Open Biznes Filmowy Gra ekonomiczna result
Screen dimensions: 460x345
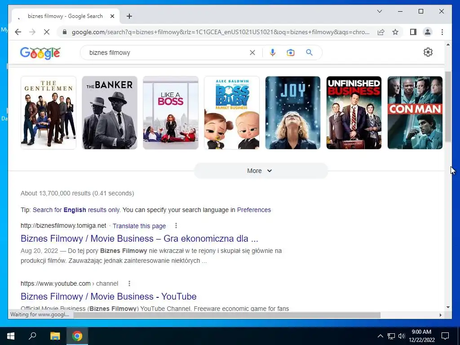tap(139, 239)
